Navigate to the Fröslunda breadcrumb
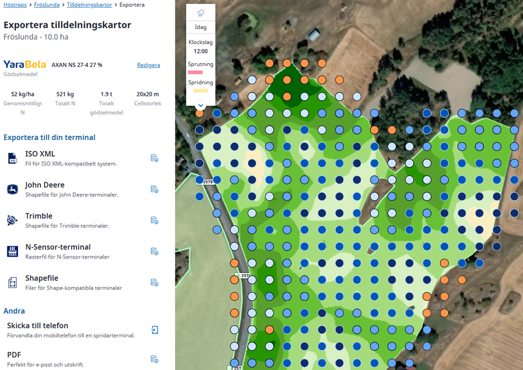Viewport: 523px width, 370px height. point(47,5)
